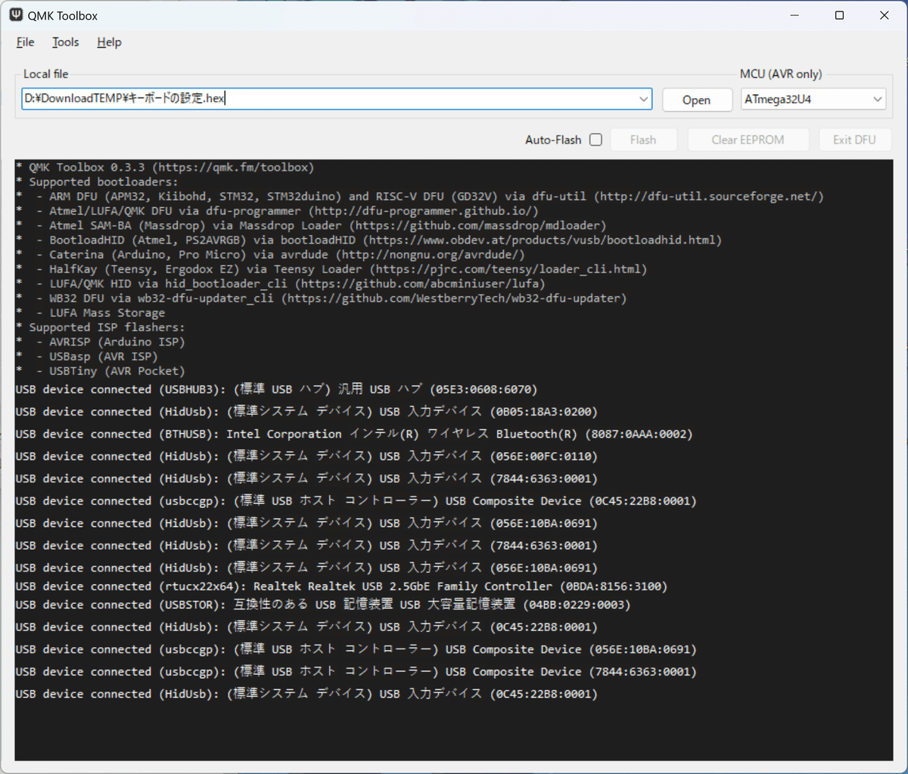Screen dimensions: 908x774
Task: Open the File menu
Action: coord(25,42)
